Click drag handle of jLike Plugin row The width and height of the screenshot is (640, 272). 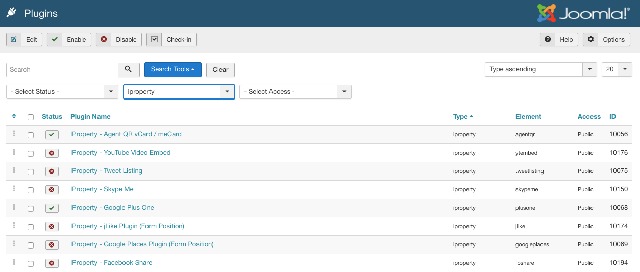tap(14, 226)
